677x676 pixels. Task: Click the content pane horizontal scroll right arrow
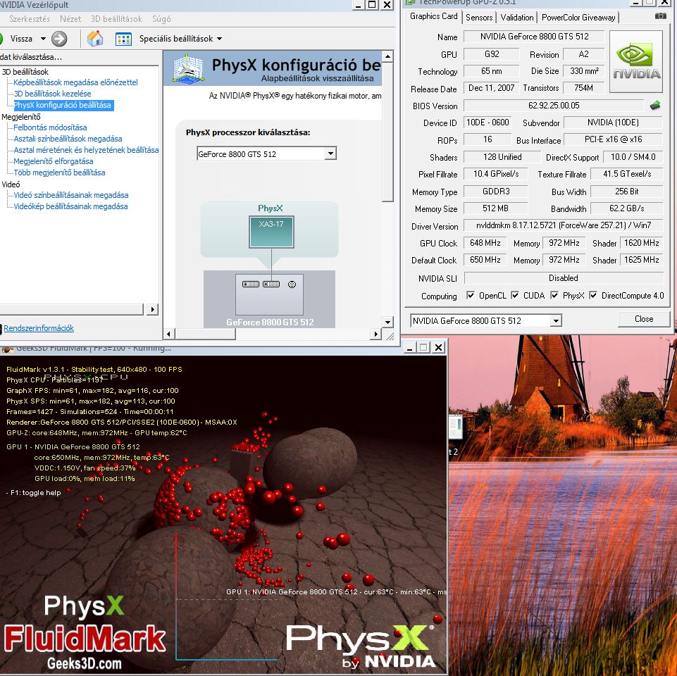[x=376, y=334]
